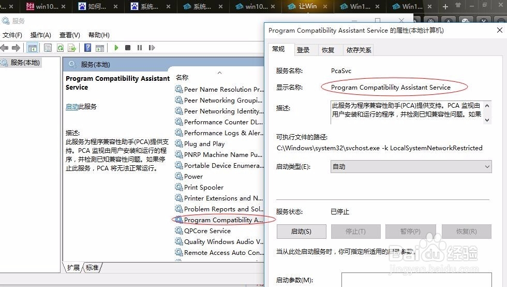Select Quality Windows Audio V... service

(219, 241)
